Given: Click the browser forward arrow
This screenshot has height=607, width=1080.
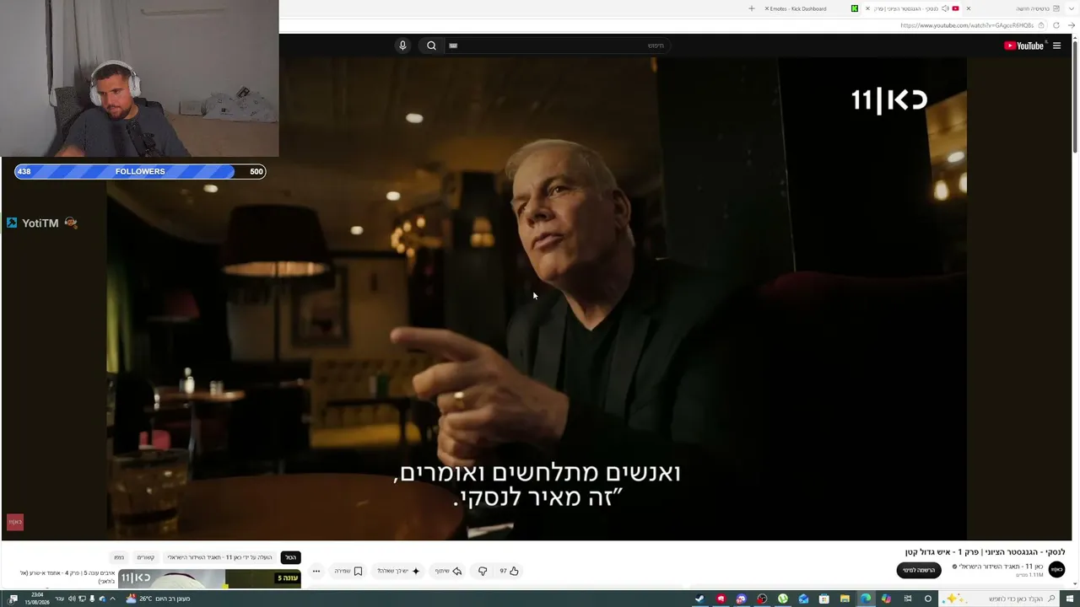Looking at the screenshot, I should (1072, 25).
